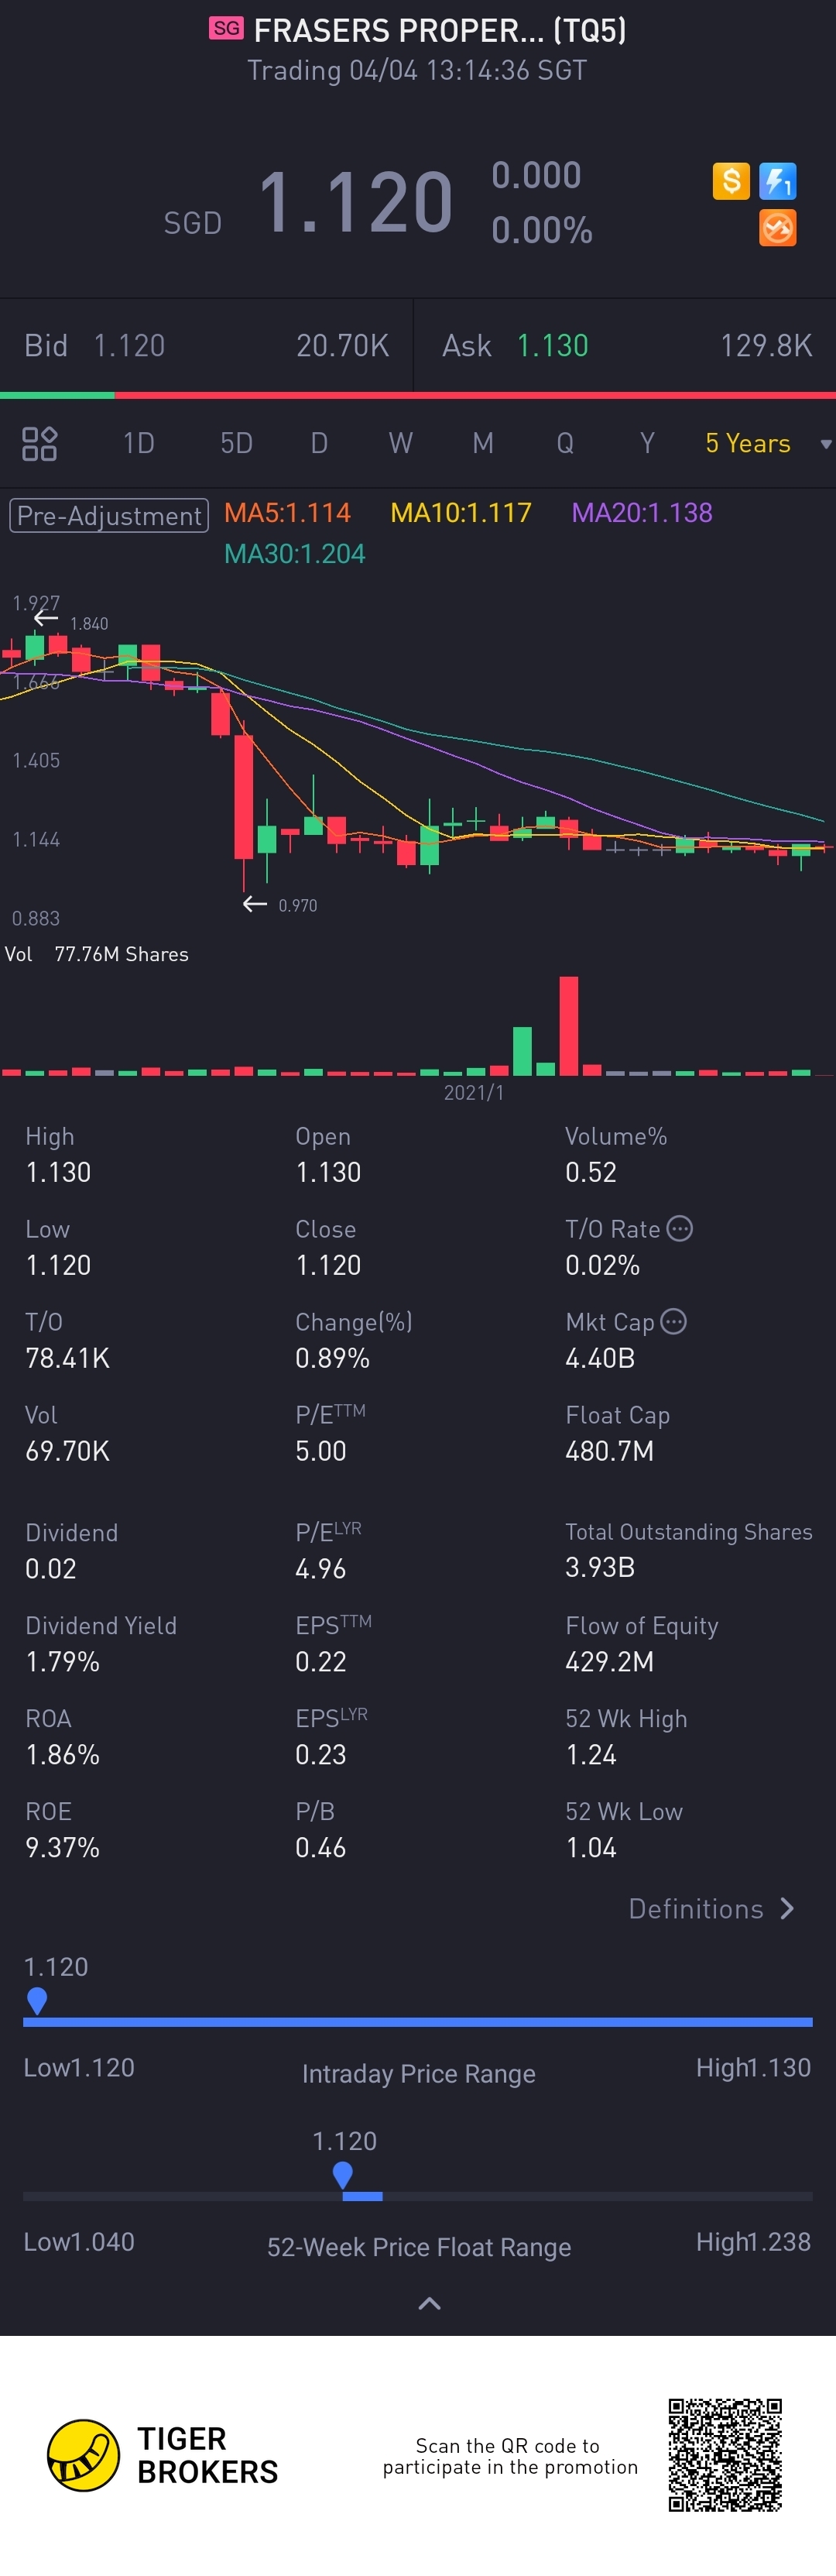Tap the orange crossed-out chart icon

(778, 228)
